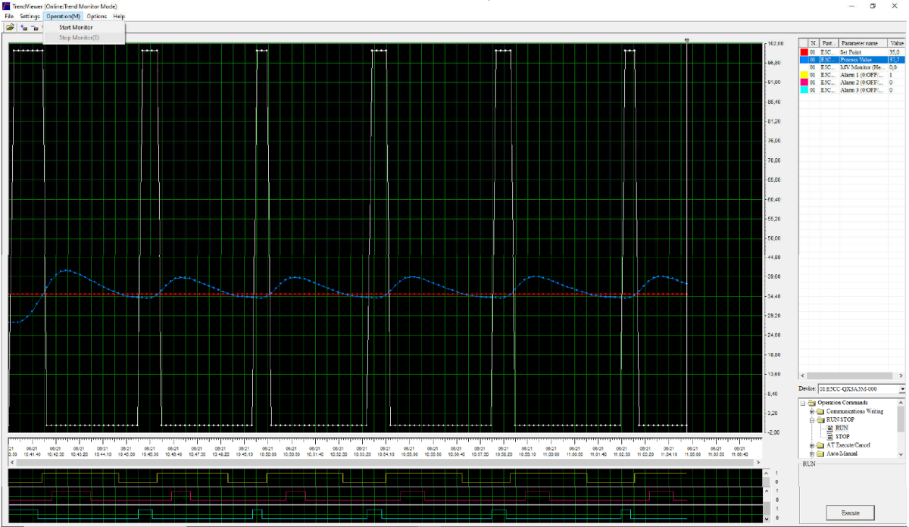909x527 pixels.
Task: Open the Settings menu
Action: click(30, 16)
